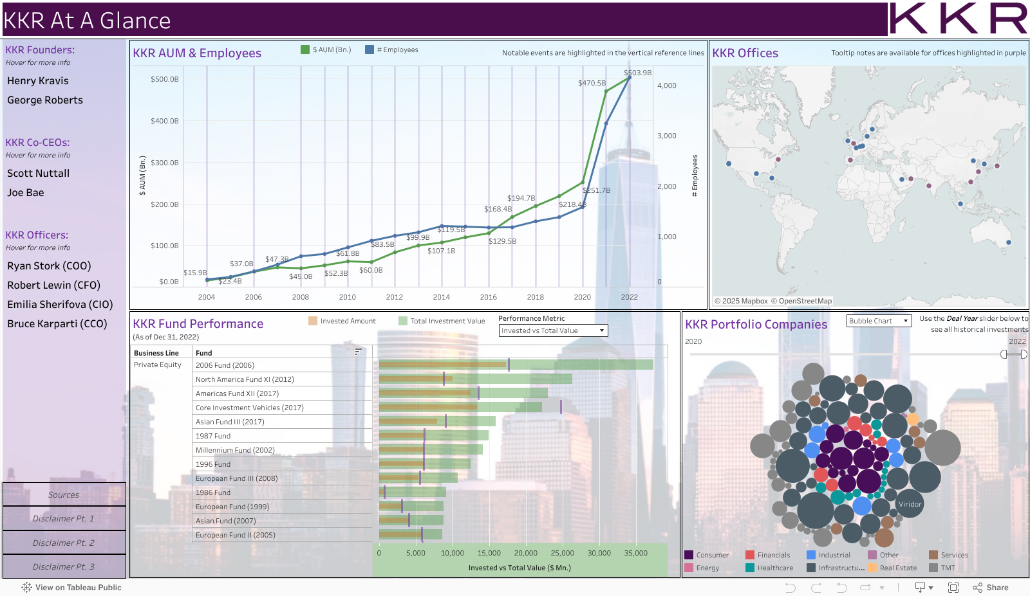Select the Industrial legend color

811,555
